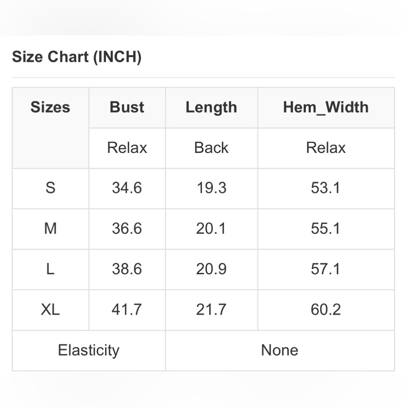Select the Elasticity row label
The width and height of the screenshot is (408, 408).
[x=89, y=350]
